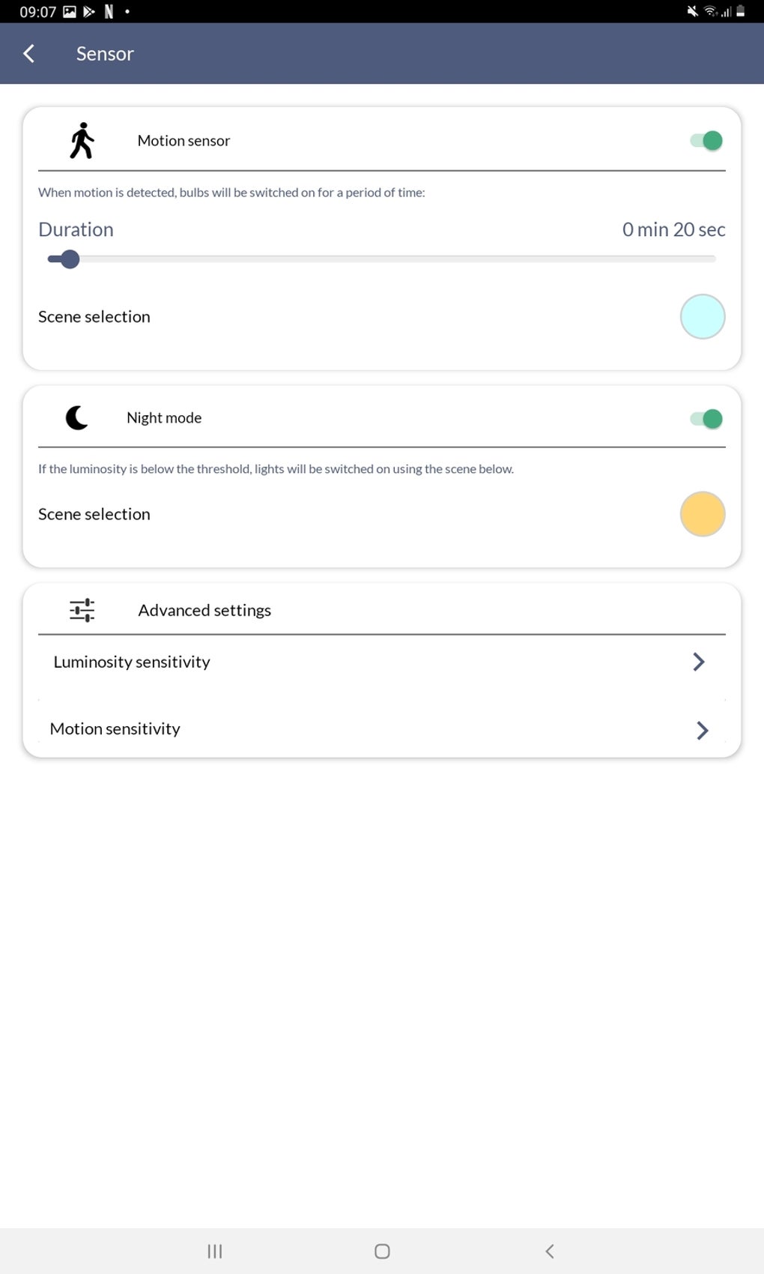The width and height of the screenshot is (764, 1274).
Task: Open the Luminosity sensitivity item
Action: [132, 662]
